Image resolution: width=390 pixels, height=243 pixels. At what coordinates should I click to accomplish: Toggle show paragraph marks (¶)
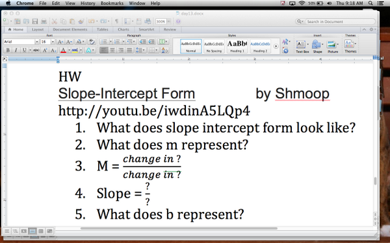(x=116, y=21)
